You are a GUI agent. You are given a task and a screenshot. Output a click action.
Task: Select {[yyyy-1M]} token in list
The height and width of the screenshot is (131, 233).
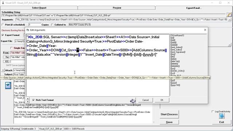[x=175, y=85]
